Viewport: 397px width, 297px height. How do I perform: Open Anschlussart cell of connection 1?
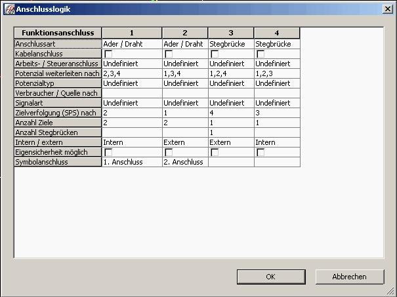[x=132, y=44]
